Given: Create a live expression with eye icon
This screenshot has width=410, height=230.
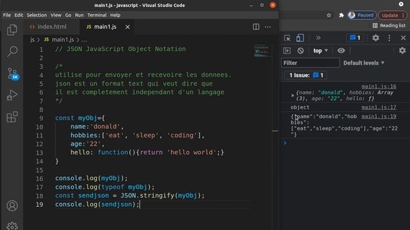Looking at the screenshot, I should pos(341,50).
